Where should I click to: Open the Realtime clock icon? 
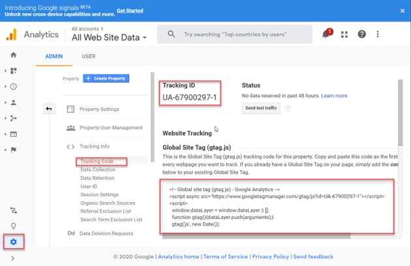click(13, 87)
